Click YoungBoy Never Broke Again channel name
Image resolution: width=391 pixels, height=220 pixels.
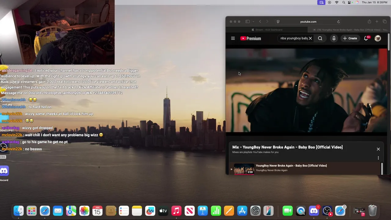[x=272, y=170]
